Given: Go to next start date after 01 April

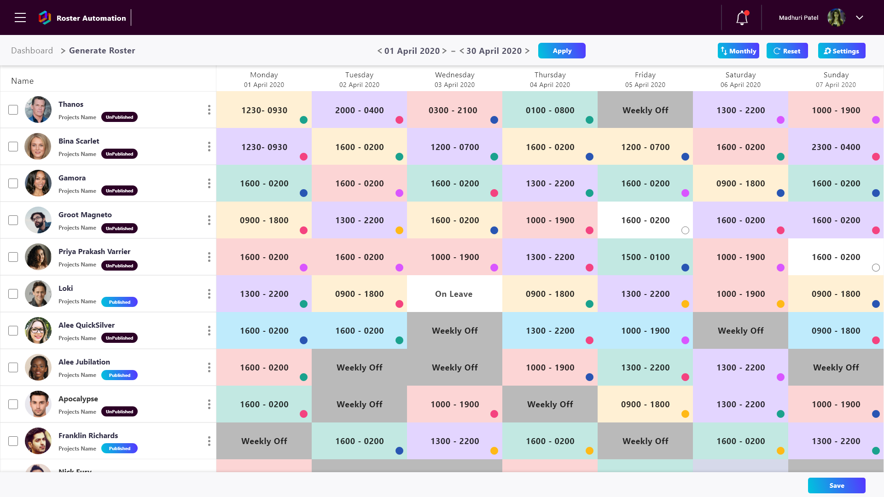Looking at the screenshot, I should tap(444, 51).
